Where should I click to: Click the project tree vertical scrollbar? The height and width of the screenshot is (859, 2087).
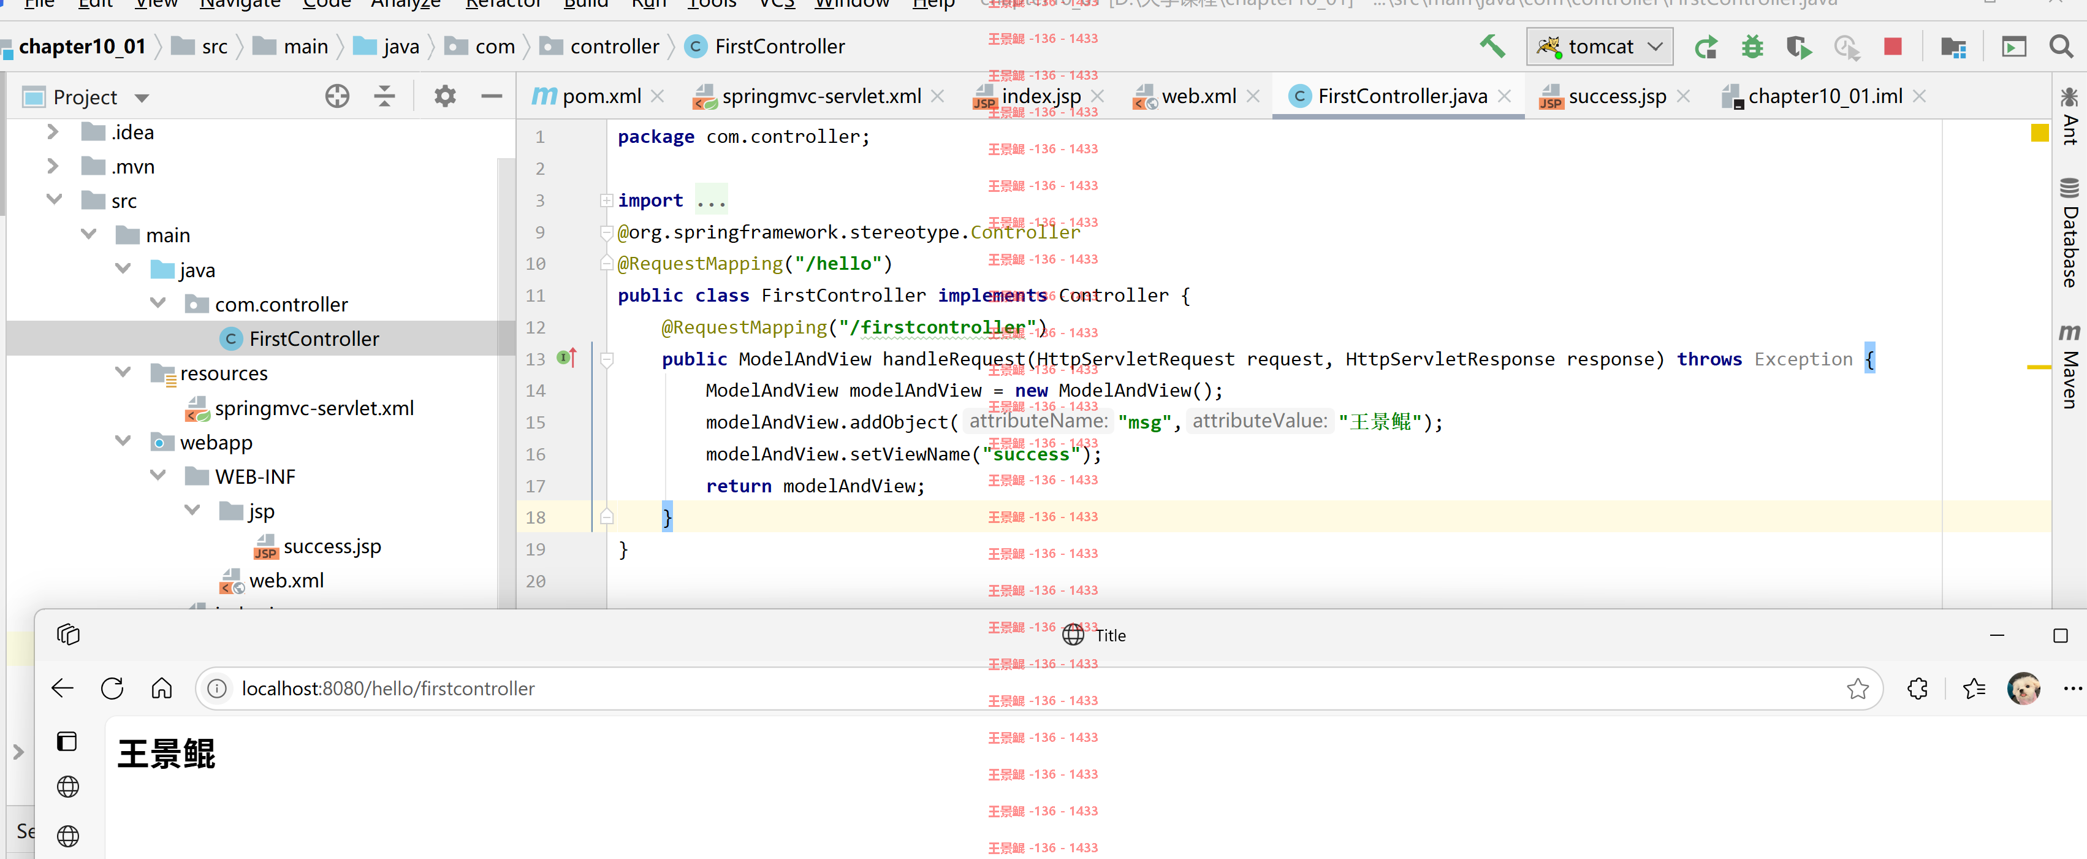coord(506,383)
